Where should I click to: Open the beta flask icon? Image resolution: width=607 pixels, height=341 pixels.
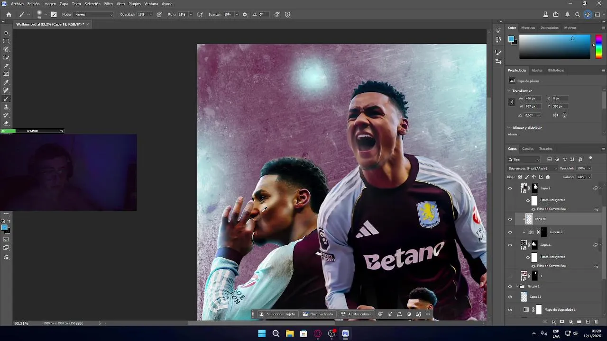click(546, 15)
